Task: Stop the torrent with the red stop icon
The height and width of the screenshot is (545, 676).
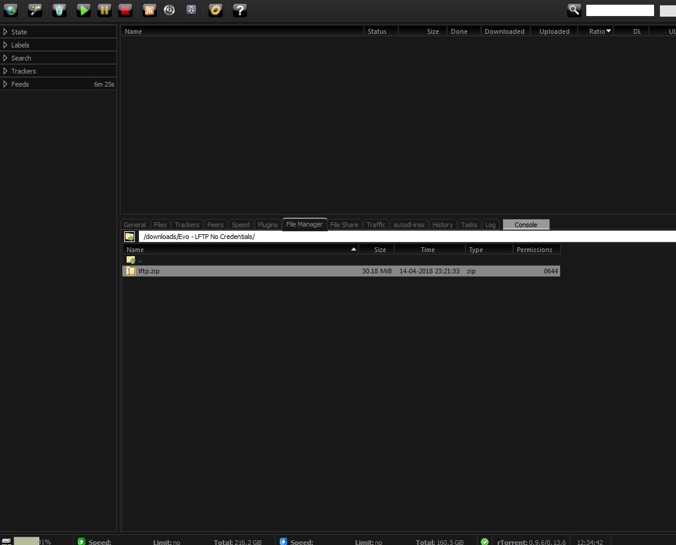Action: (x=125, y=10)
